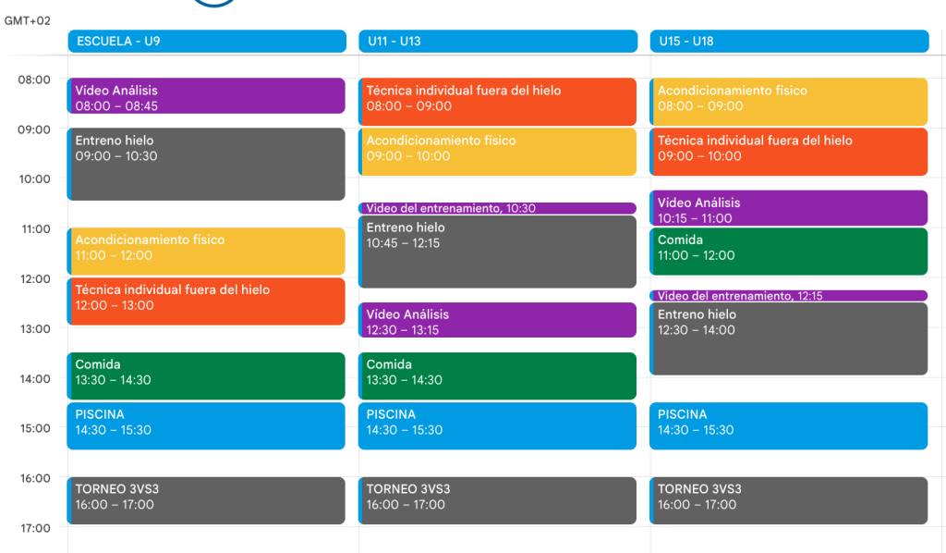Open Entreno hielo event at 10:45 – 12:15

pos(497,252)
